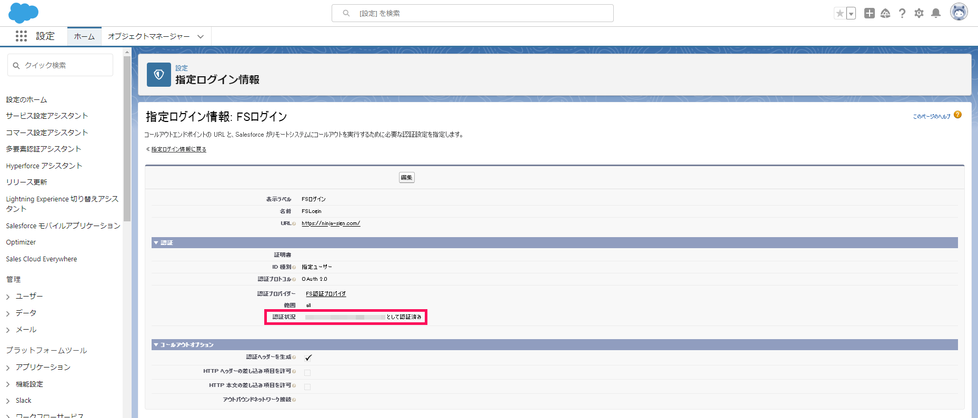Click the sidebar vertical scrollbar
The height and width of the screenshot is (418, 978).
click(127, 138)
